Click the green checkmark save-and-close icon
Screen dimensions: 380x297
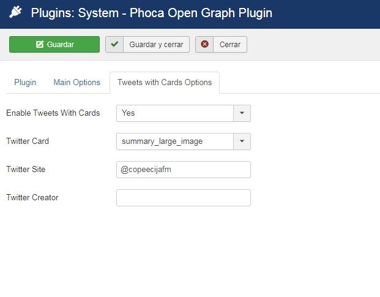tap(114, 44)
